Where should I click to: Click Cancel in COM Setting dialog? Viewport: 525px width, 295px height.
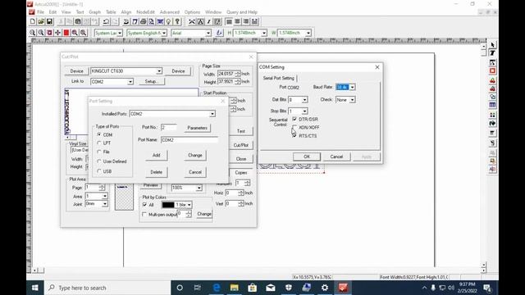coord(336,157)
